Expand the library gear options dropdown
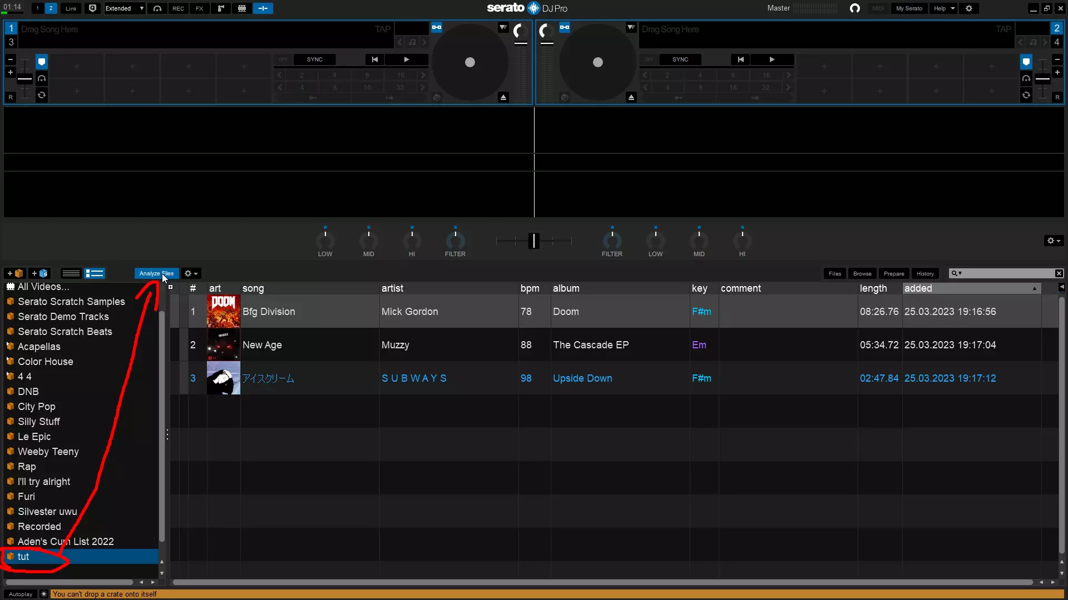The width and height of the screenshot is (1068, 600). tap(191, 273)
